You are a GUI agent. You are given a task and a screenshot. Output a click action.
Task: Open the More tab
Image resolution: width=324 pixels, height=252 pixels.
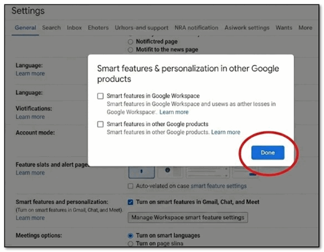305,28
